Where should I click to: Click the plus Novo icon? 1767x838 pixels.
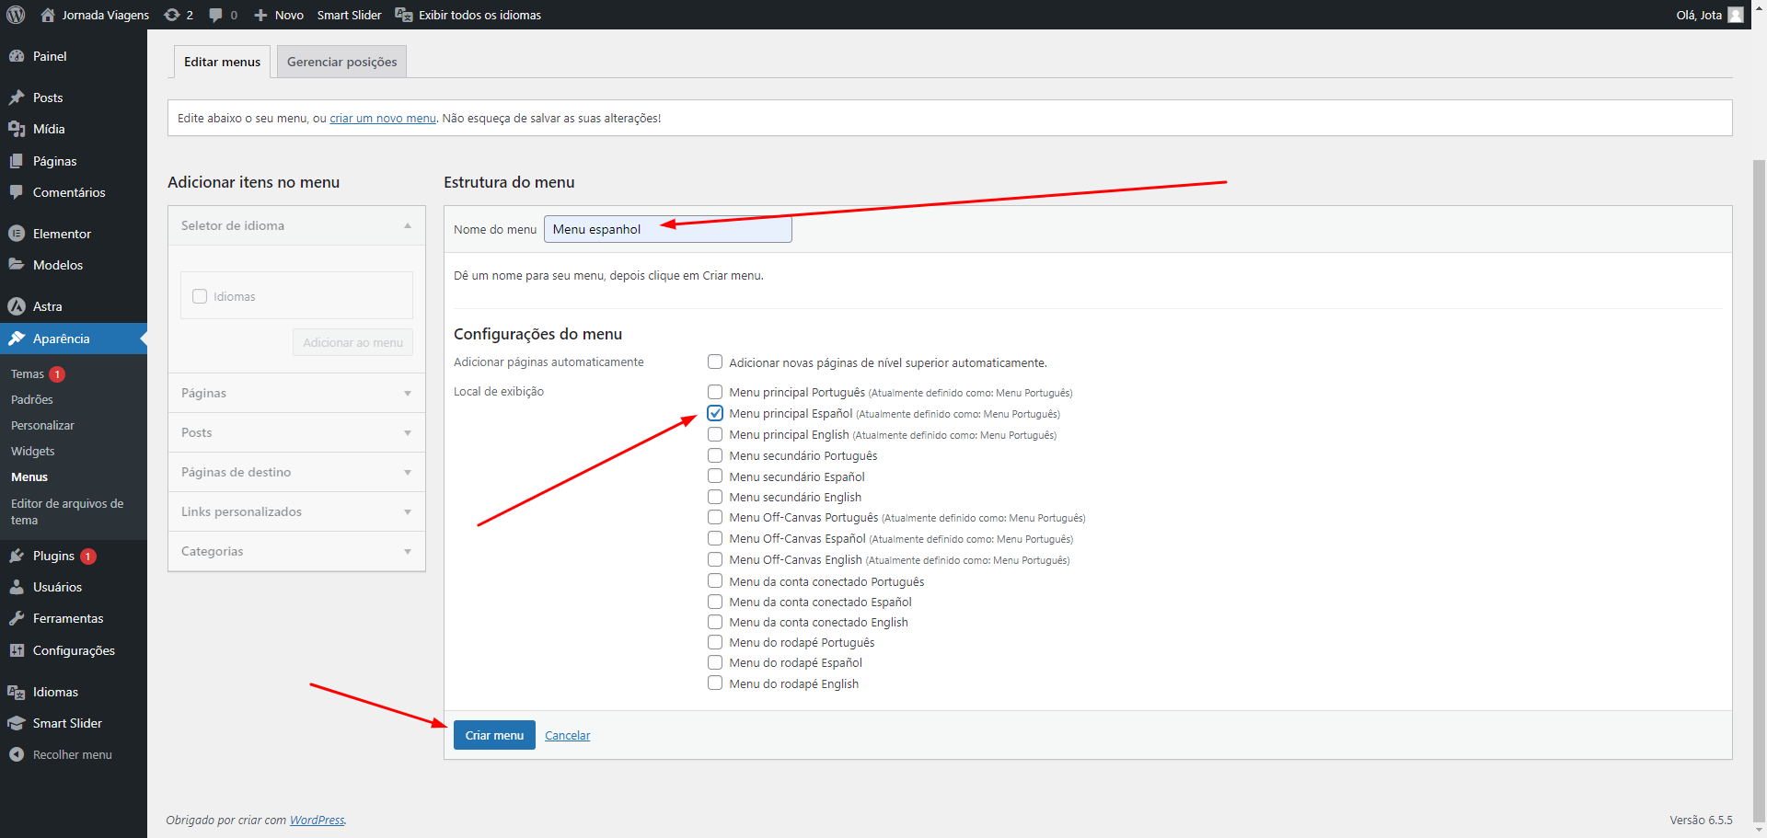[x=260, y=15]
